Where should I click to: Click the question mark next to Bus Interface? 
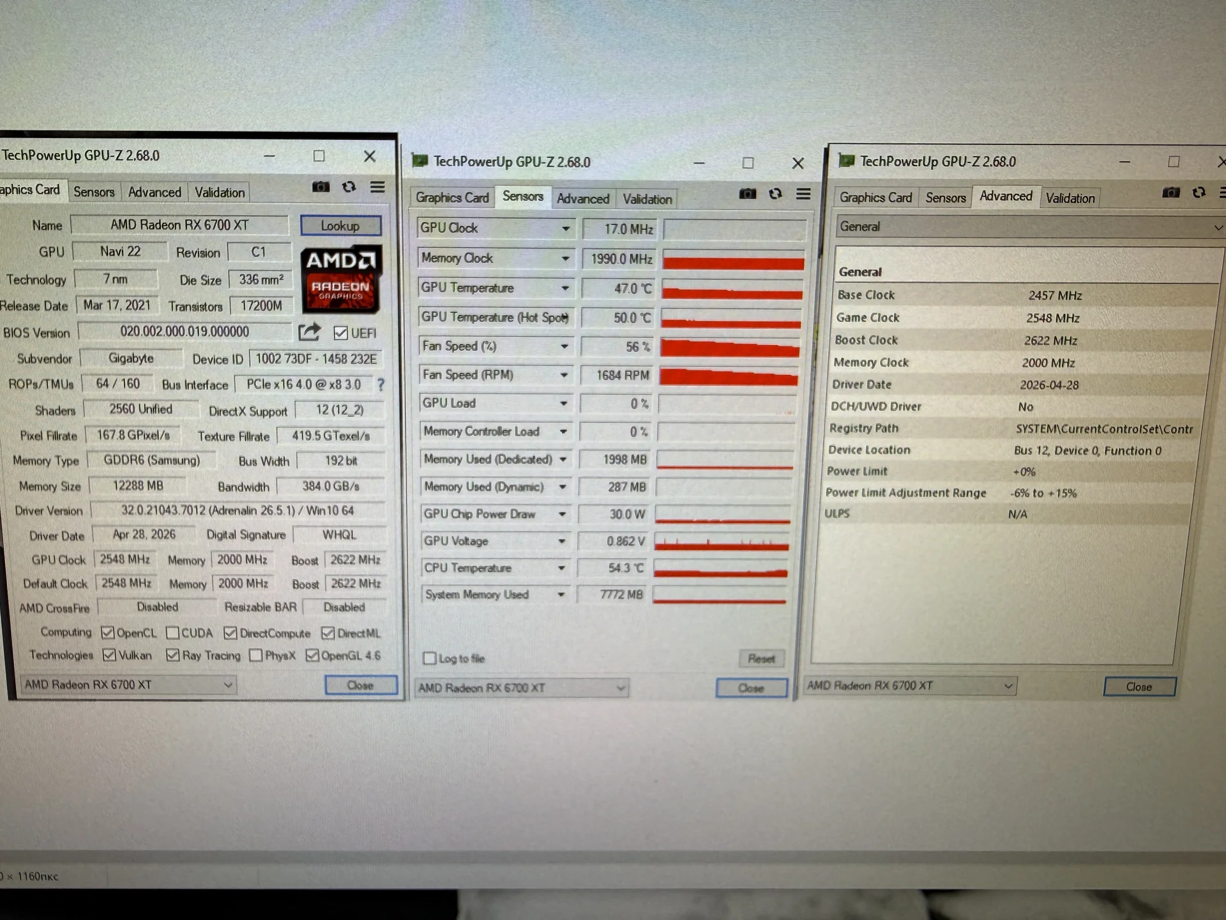[x=381, y=384]
